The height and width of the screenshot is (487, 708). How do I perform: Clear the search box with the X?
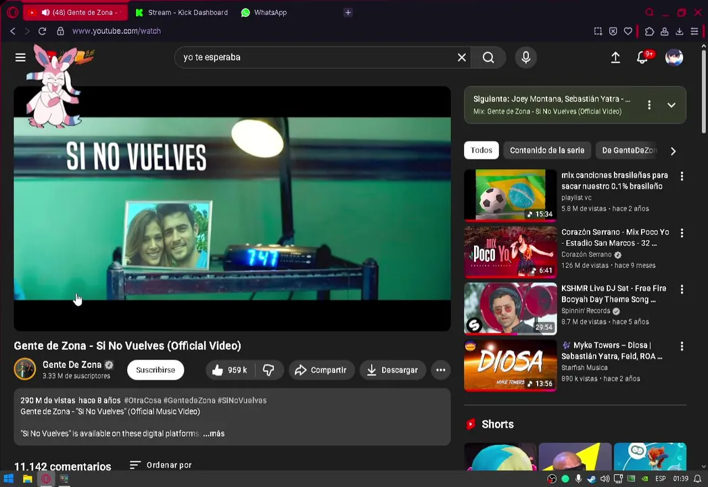pyautogui.click(x=461, y=57)
